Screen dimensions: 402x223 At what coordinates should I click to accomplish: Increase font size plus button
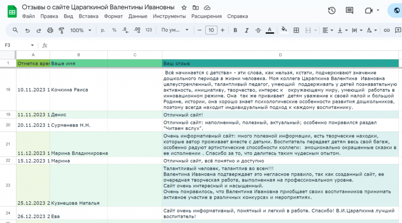pyautogui.click(x=223, y=30)
